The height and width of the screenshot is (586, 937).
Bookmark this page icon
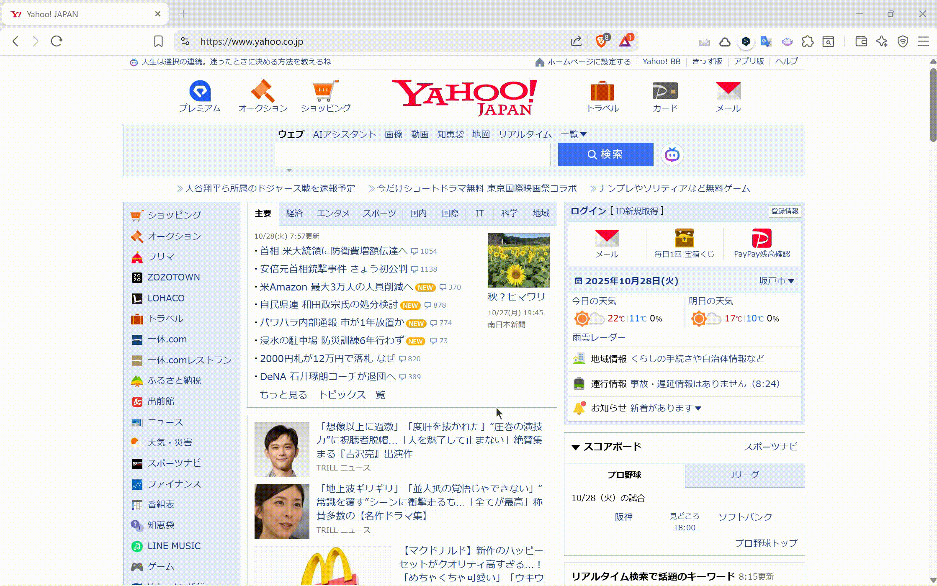coord(158,41)
